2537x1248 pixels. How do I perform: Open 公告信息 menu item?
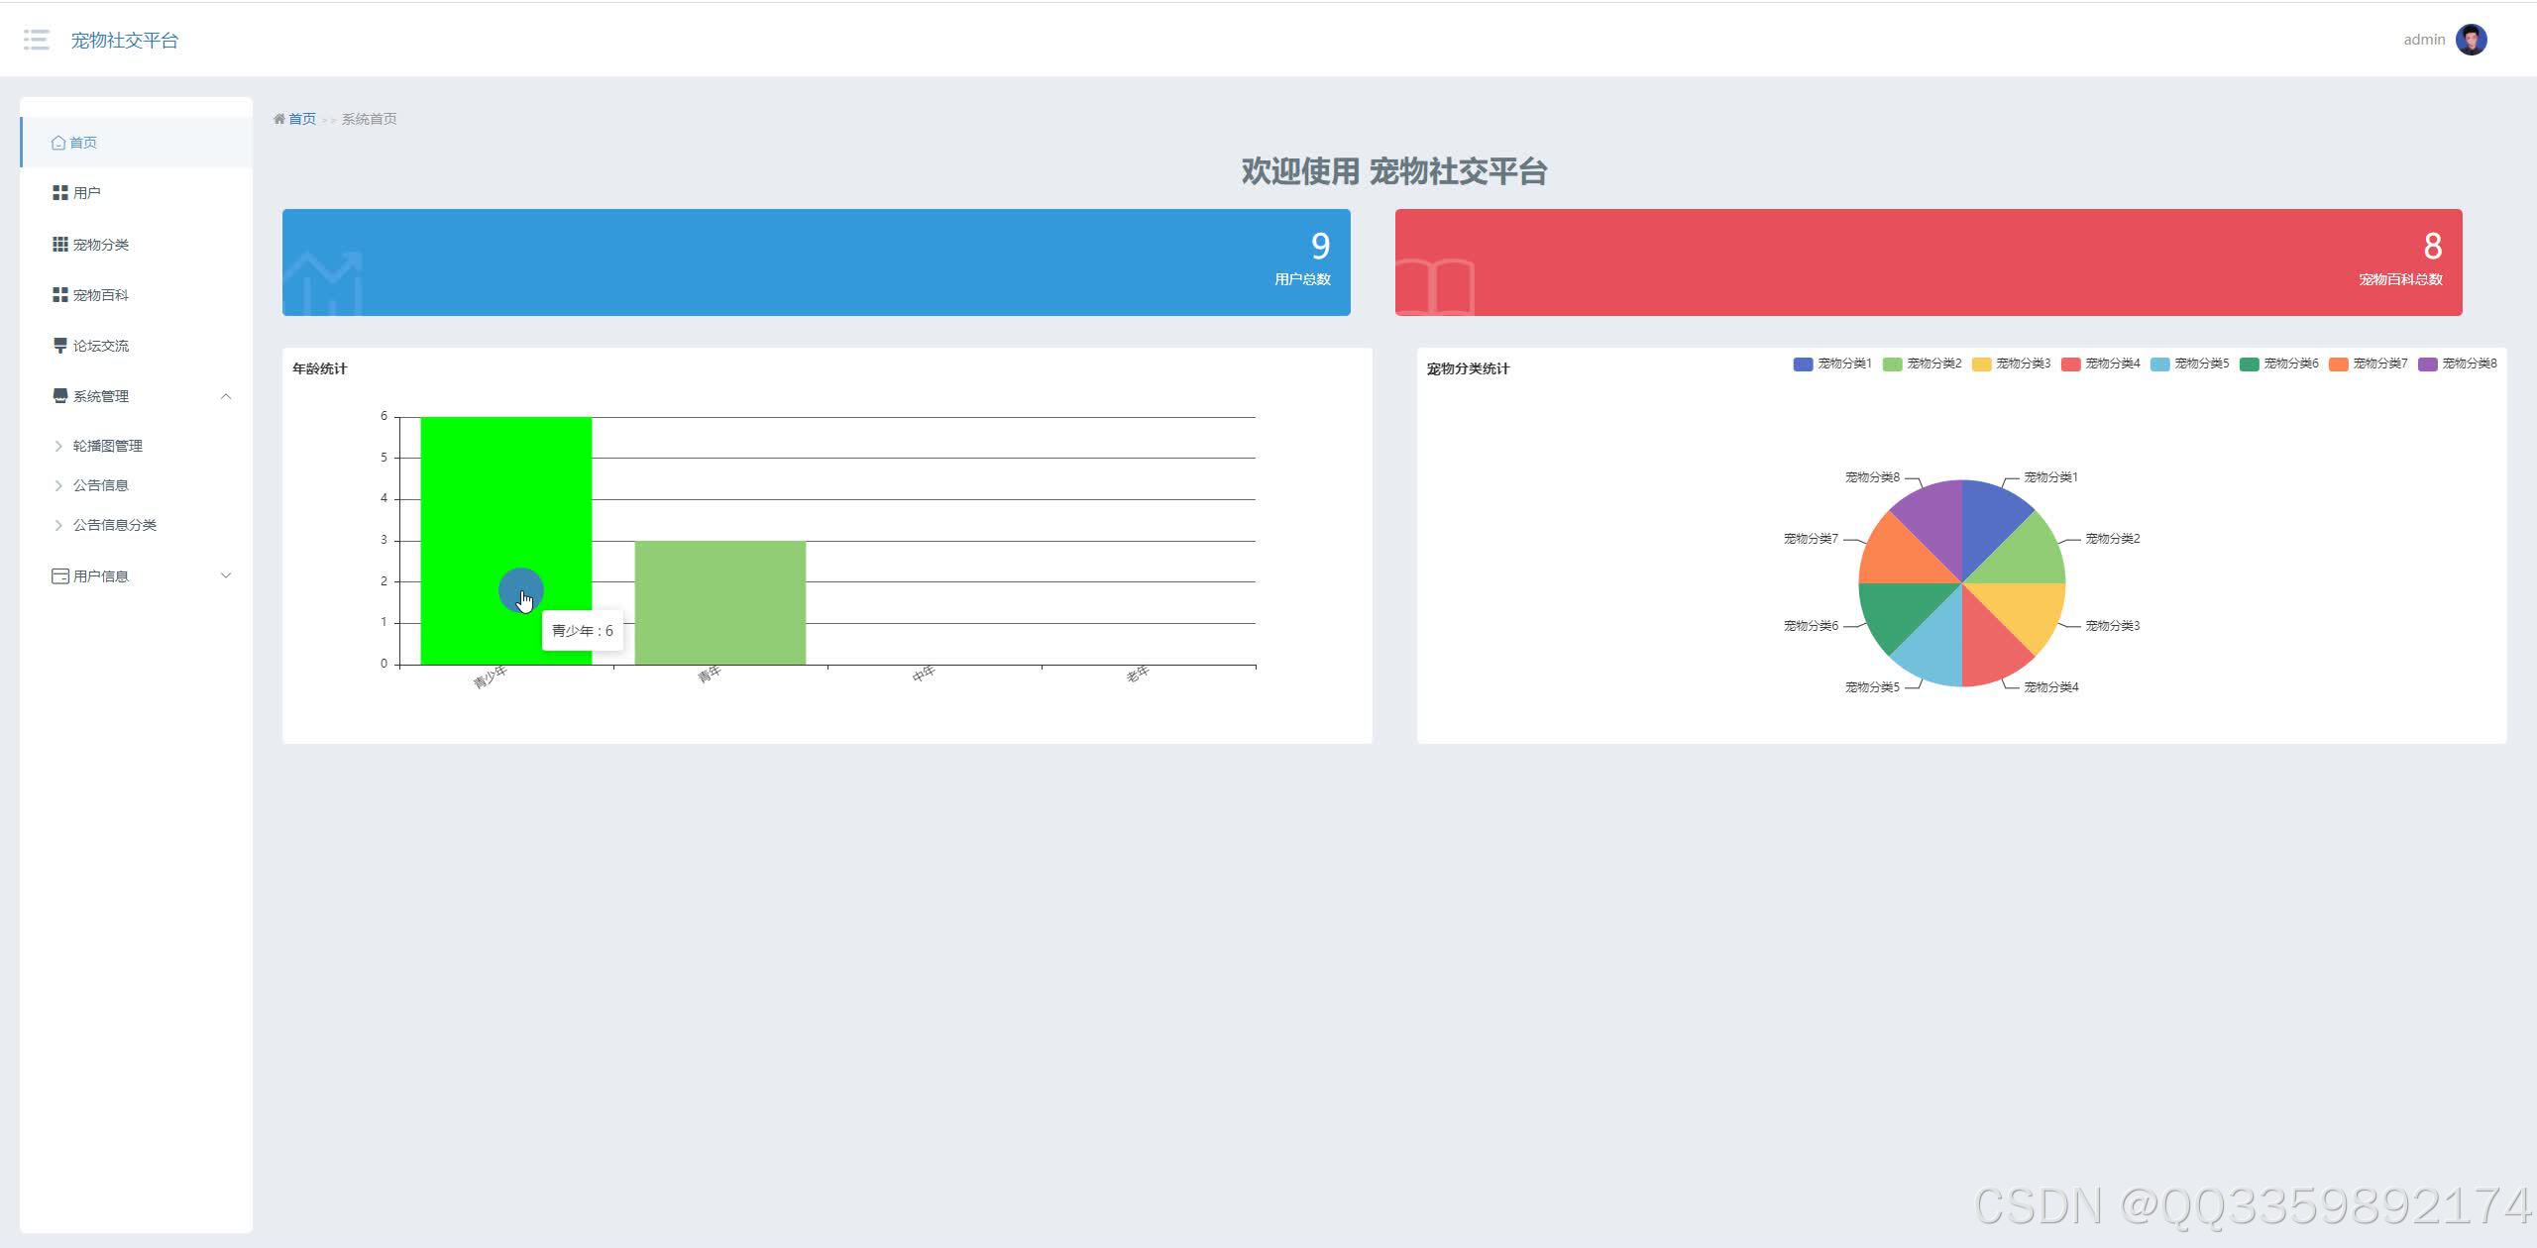(101, 485)
